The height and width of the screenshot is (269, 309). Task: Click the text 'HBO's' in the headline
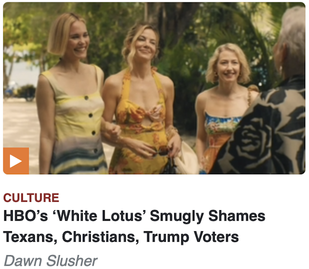pos(26,216)
